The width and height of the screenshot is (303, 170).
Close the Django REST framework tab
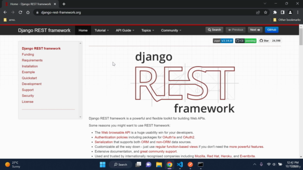[x=55, y=4]
